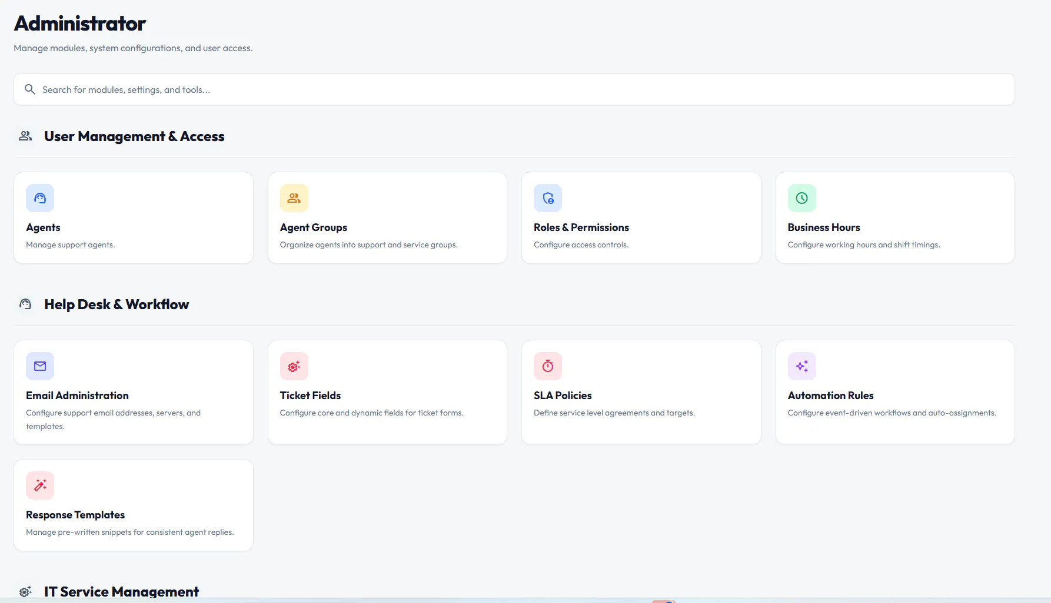Click the Agents headset icon
The height and width of the screenshot is (603, 1051).
[40, 198]
